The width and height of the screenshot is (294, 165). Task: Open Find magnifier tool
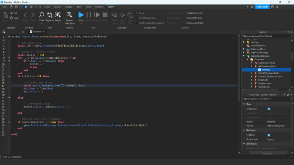coord(42,15)
